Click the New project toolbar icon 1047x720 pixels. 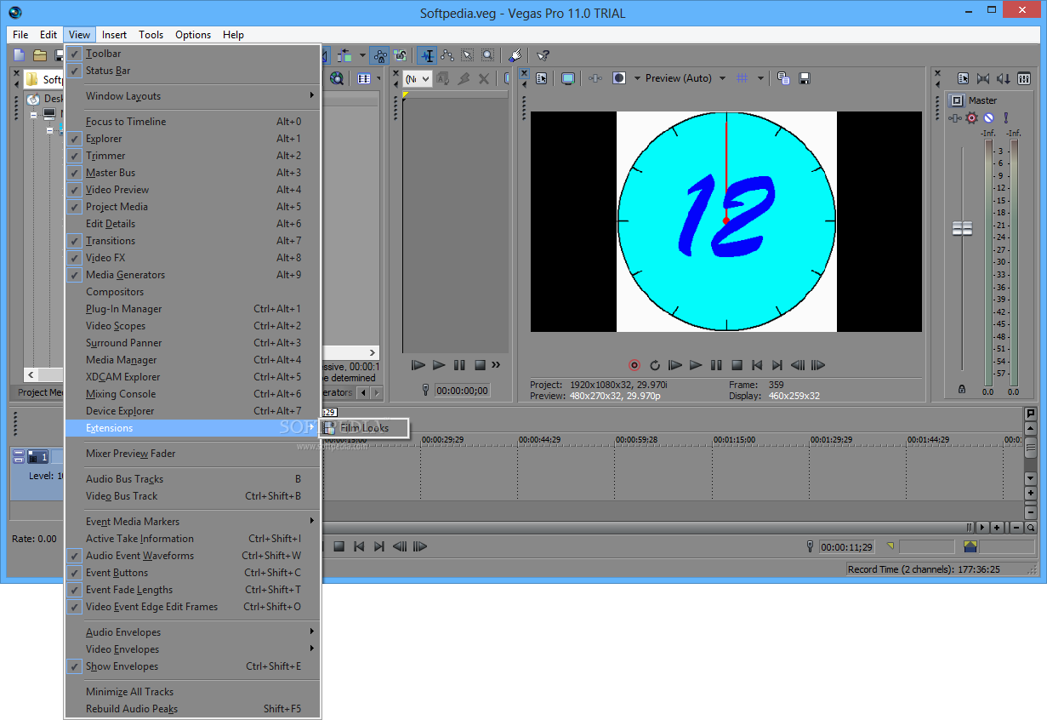[20, 55]
